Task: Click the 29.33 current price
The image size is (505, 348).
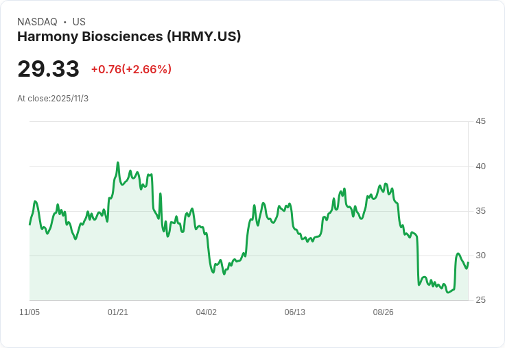Action: click(48, 69)
